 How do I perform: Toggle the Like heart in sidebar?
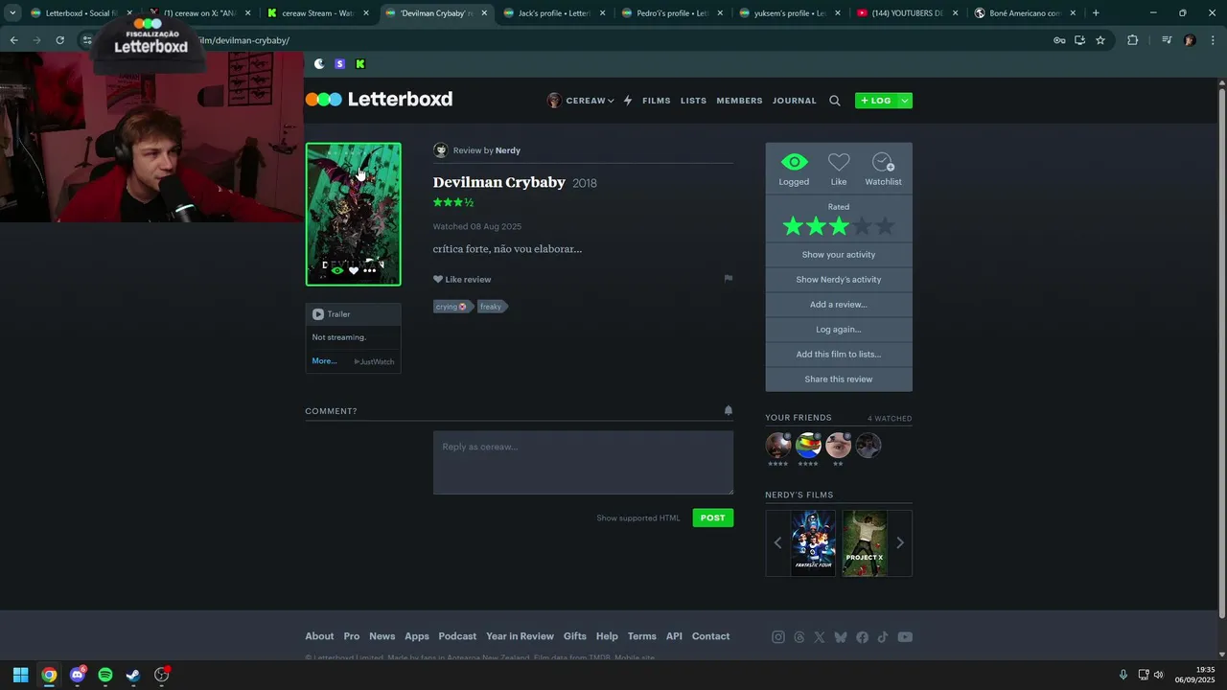(x=839, y=162)
